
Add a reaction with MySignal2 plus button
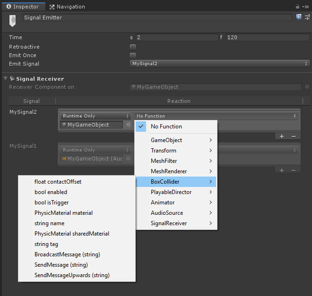(282, 136)
